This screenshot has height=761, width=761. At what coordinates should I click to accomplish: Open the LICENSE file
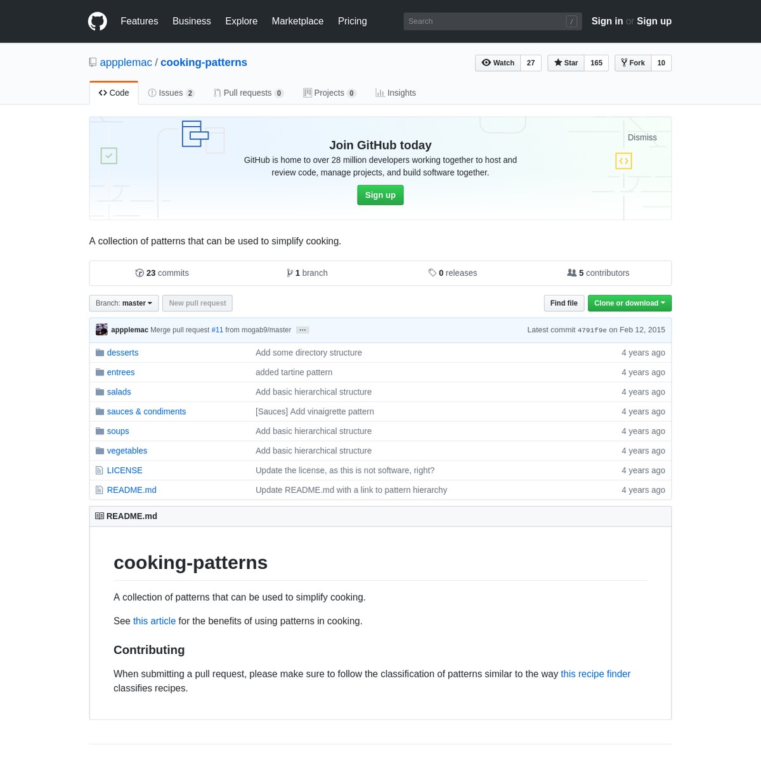tap(125, 471)
